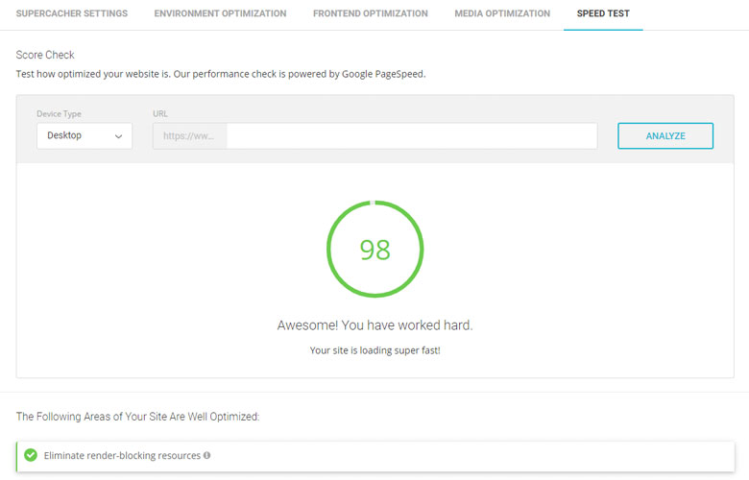
Task: Open the Environment Optimization tab
Action: (x=220, y=14)
